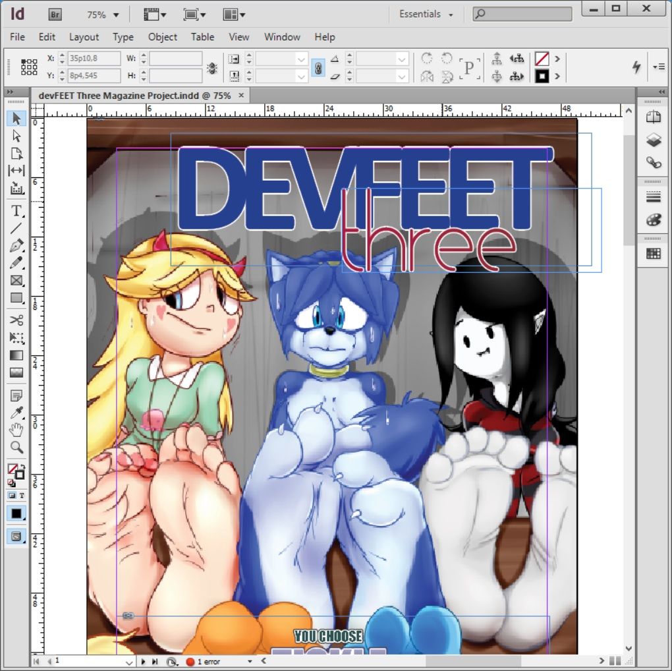Go to first page button
672x671 pixels.
[x=36, y=662]
